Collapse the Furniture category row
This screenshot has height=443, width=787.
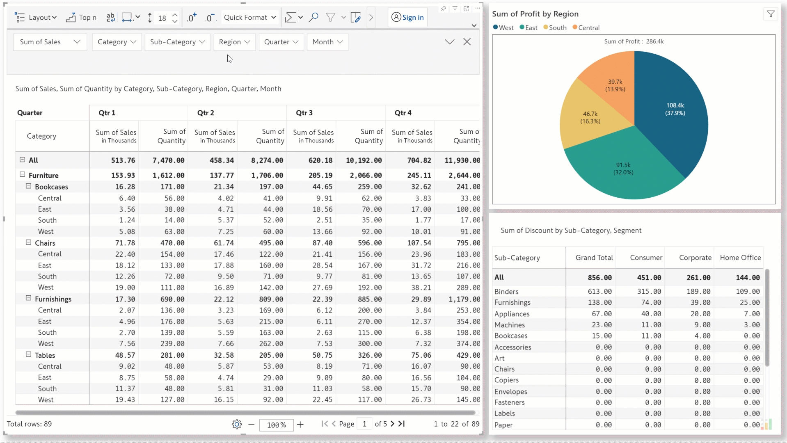(x=23, y=175)
